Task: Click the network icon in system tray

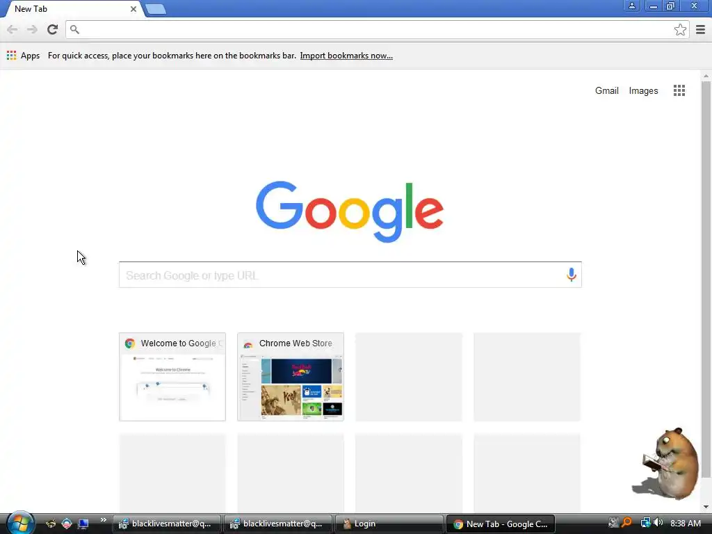Action: [x=645, y=523]
